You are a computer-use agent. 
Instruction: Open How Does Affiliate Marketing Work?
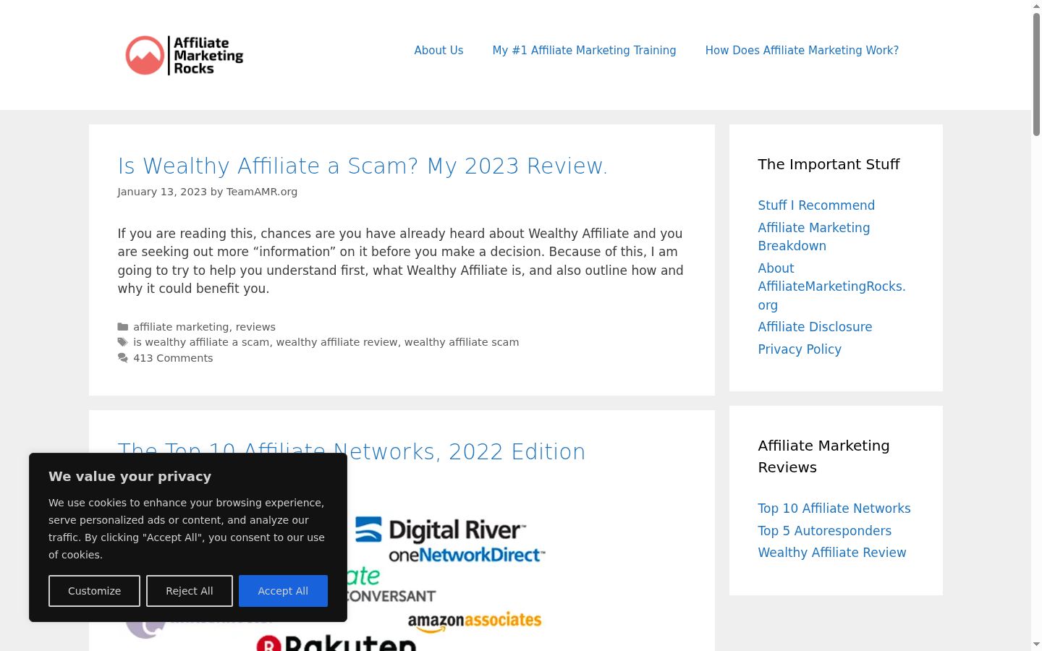[802, 51]
